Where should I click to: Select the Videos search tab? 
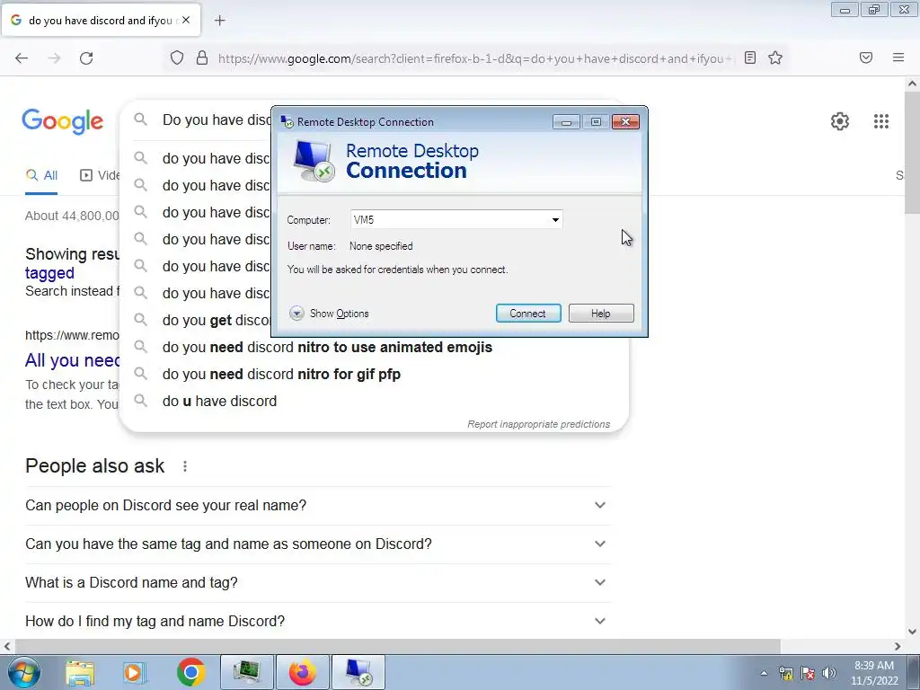(100, 175)
